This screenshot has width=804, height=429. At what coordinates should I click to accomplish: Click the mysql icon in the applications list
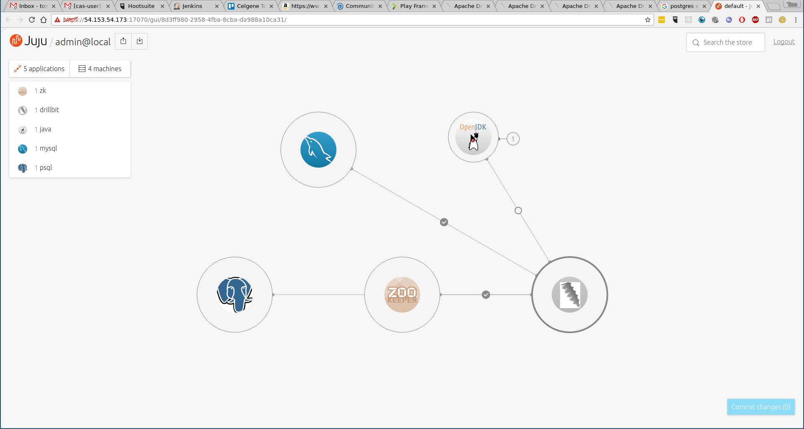point(23,149)
